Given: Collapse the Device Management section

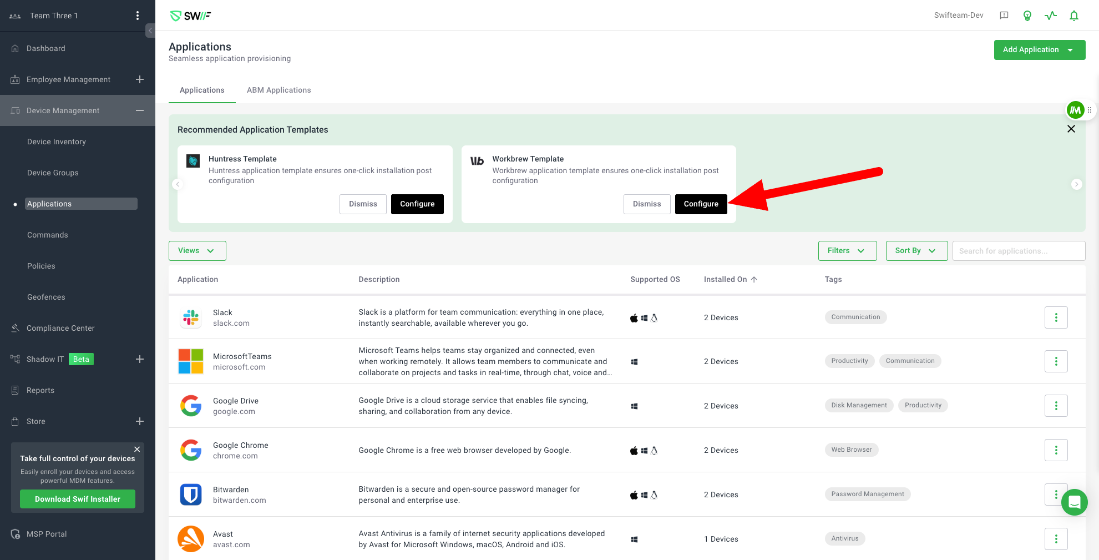Looking at the screenshot, I should [140, 110].
